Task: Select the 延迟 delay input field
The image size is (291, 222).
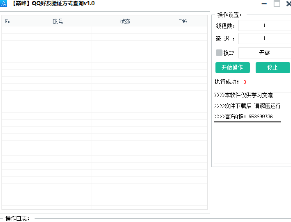Action: [x=264, y=38]
